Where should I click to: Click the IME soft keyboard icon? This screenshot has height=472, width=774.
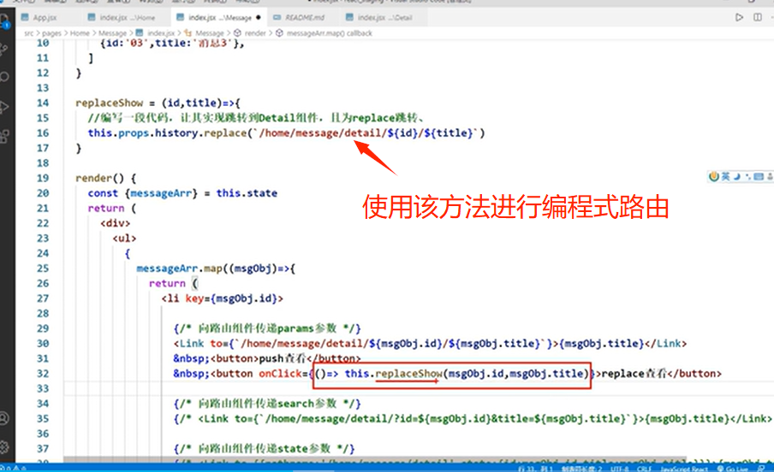(x=759, y=176)
